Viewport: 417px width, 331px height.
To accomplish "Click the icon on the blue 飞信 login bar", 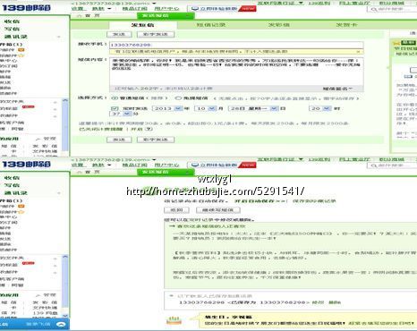I will coord(61,324).
